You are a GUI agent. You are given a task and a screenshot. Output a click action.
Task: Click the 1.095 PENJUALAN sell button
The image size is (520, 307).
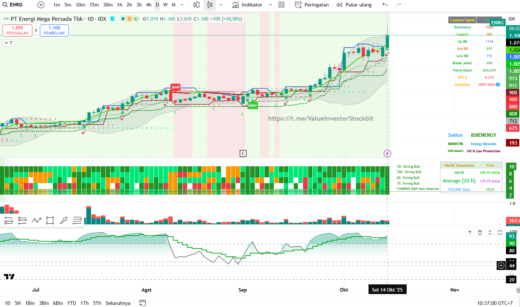pos(17,31)
